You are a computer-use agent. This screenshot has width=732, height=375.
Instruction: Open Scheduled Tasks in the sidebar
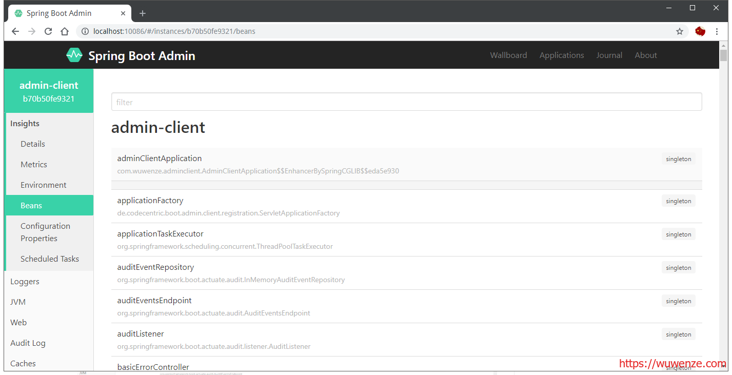[x=50, y=259]
